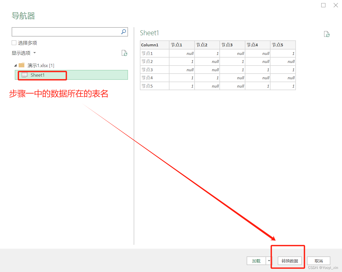The height and width of the screenshot is (272, 342).
Task: Click the 转换数据 button
Action: 290,261
